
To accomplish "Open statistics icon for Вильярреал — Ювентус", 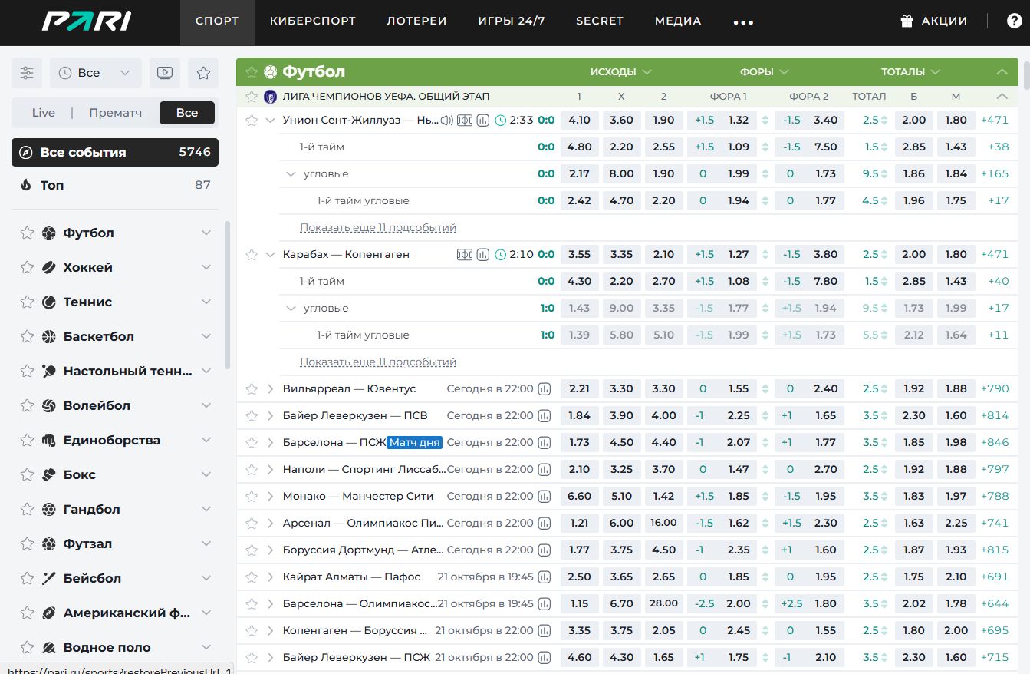I will (545, 389).
